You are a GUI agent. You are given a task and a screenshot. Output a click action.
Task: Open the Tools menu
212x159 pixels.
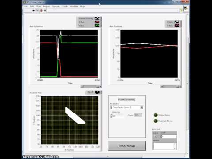(x=65, y=7)
